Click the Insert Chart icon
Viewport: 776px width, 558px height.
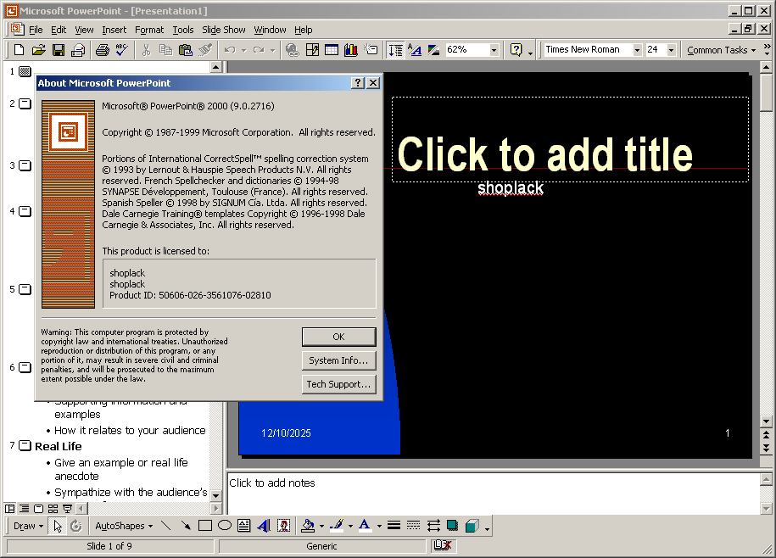click(x=350, y=50)
